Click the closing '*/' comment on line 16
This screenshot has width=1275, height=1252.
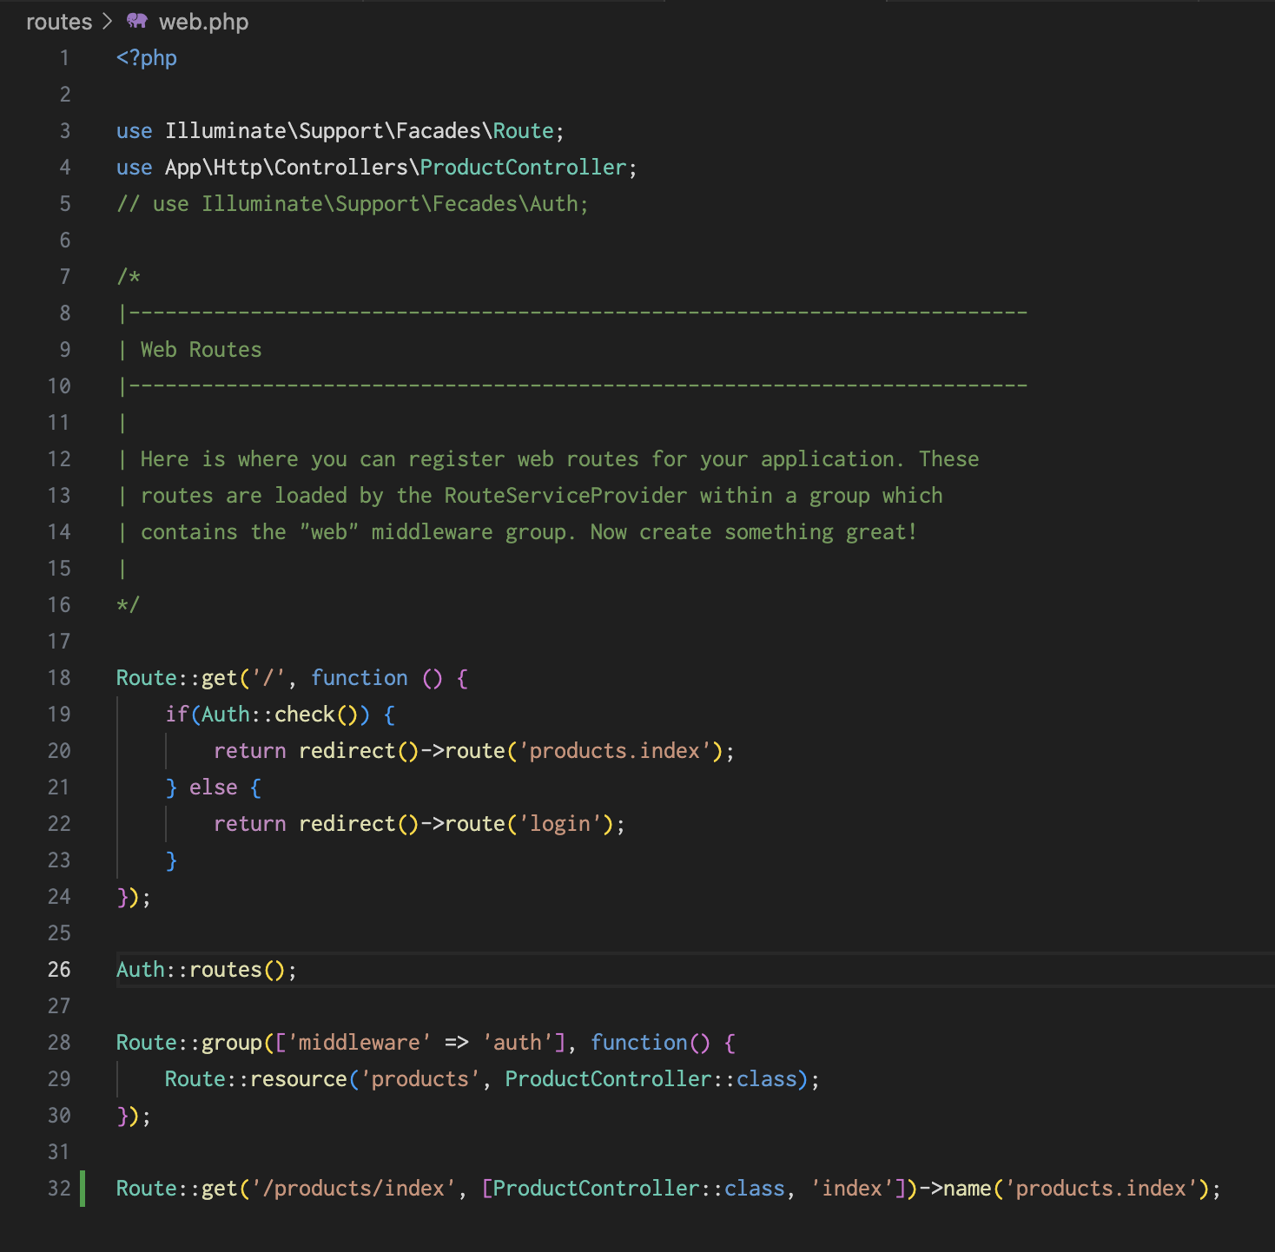[129, 605]
